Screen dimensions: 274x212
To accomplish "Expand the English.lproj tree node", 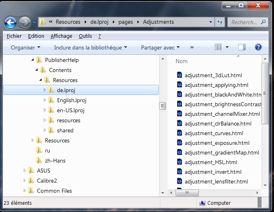I will (45, 100).
